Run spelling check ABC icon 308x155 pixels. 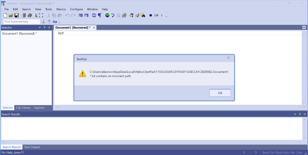[x=113, y=15]
